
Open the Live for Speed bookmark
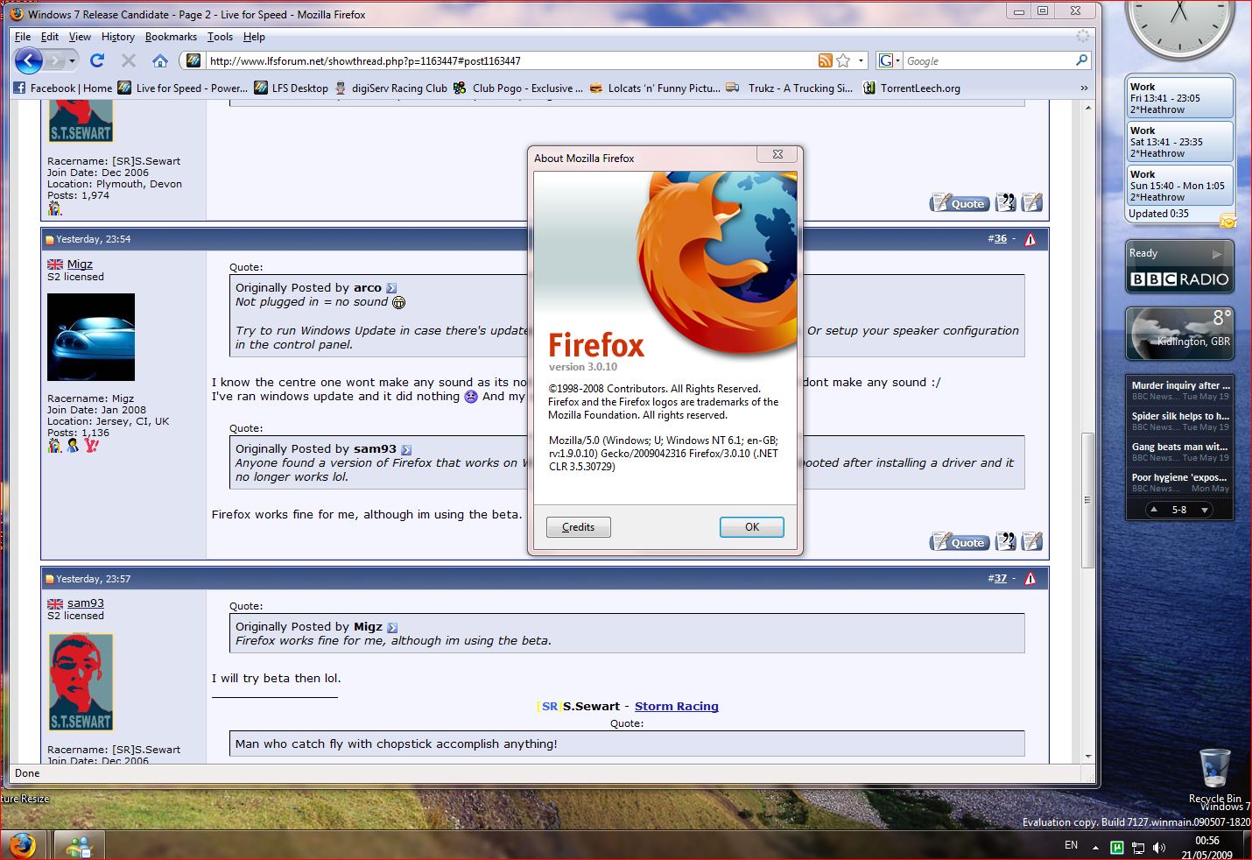point(183,88)
